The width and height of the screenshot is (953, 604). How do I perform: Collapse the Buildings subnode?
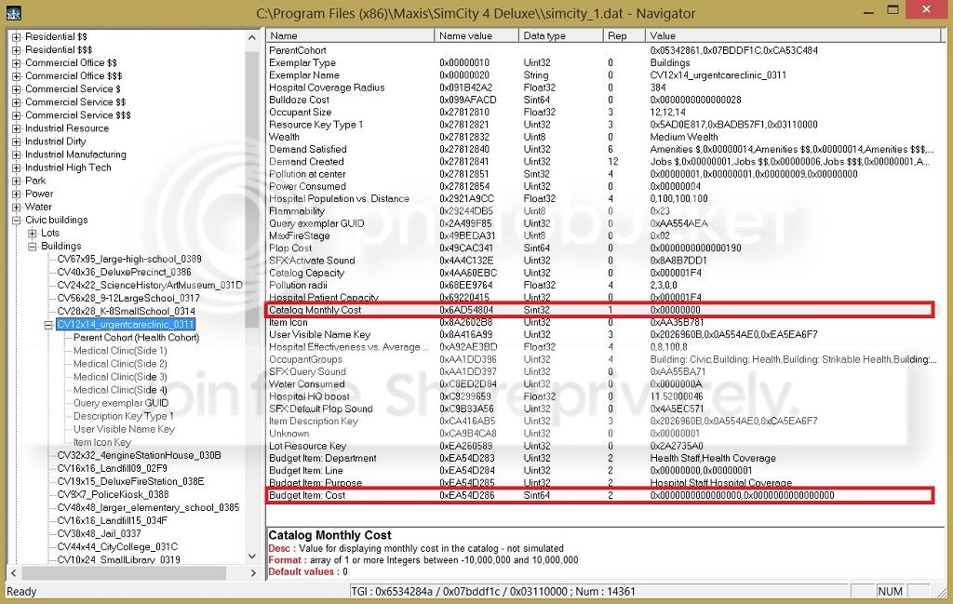point(33,247)
